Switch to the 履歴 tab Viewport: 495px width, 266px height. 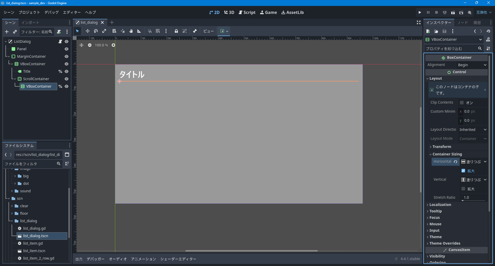[477, 23]
